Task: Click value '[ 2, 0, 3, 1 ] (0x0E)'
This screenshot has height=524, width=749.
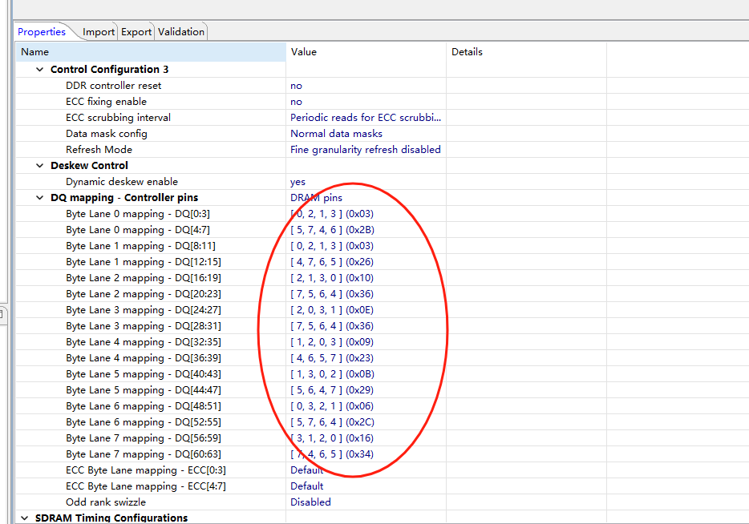Action: pyautogui.click(x=332, y=310)
